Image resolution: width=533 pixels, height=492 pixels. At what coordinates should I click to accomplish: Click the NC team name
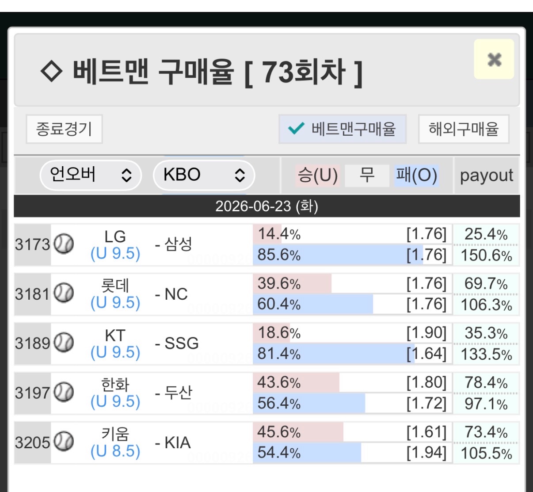coord(176,294)
